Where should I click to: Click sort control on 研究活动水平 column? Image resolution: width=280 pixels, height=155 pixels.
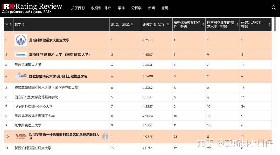tap(269, 24)
